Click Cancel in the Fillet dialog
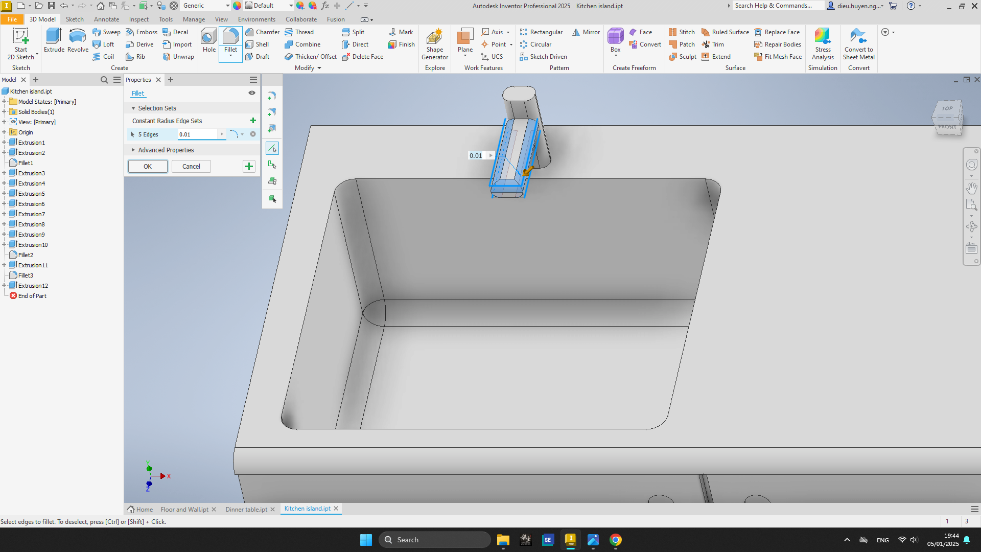 point(191,167)
